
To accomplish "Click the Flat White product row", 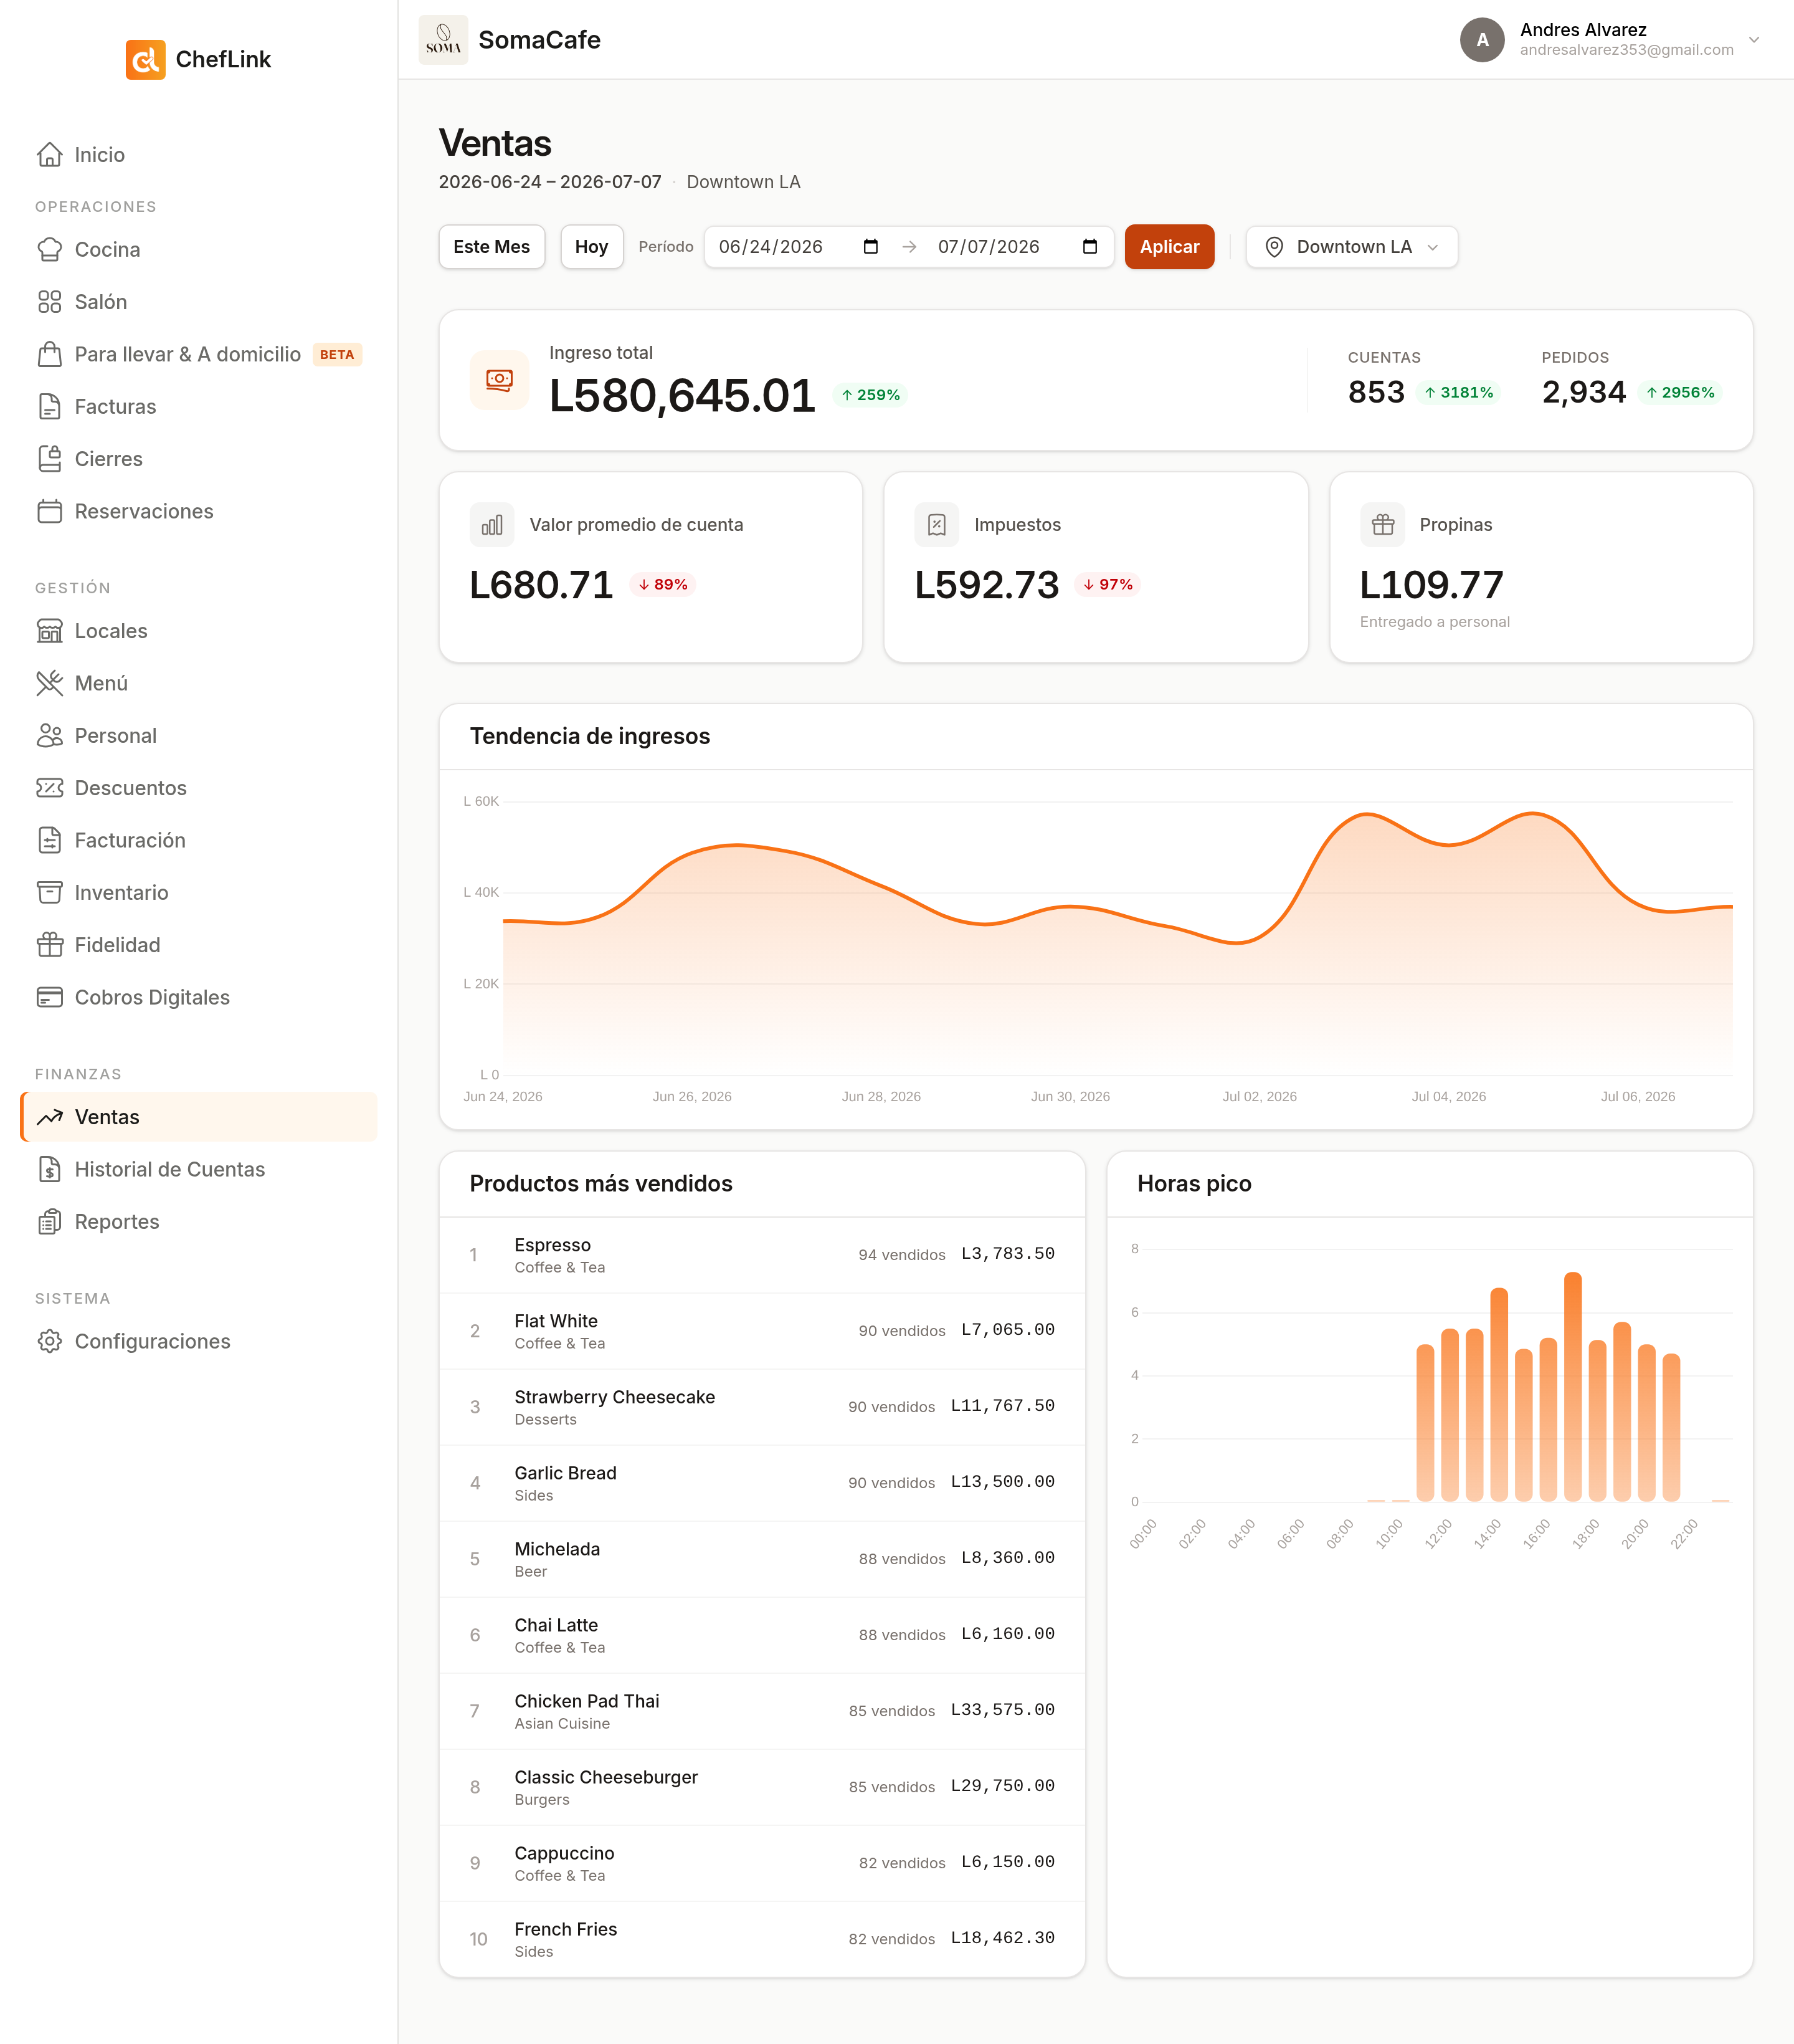I will (x=762, y=1331).
